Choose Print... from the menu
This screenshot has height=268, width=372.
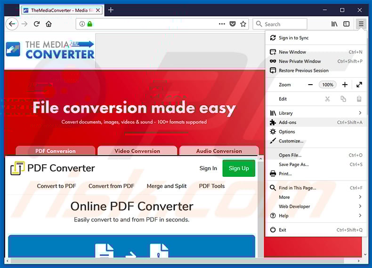coord(317,173)
